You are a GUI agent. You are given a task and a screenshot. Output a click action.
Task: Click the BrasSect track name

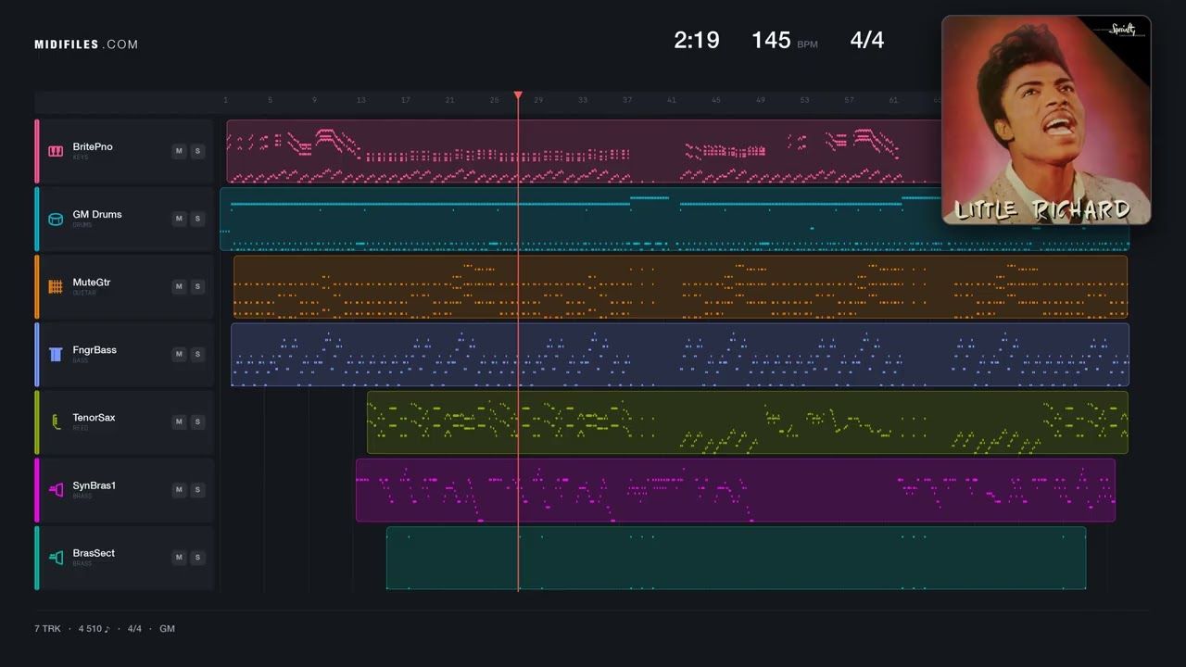pyautogui.click(x=95, y=553)
